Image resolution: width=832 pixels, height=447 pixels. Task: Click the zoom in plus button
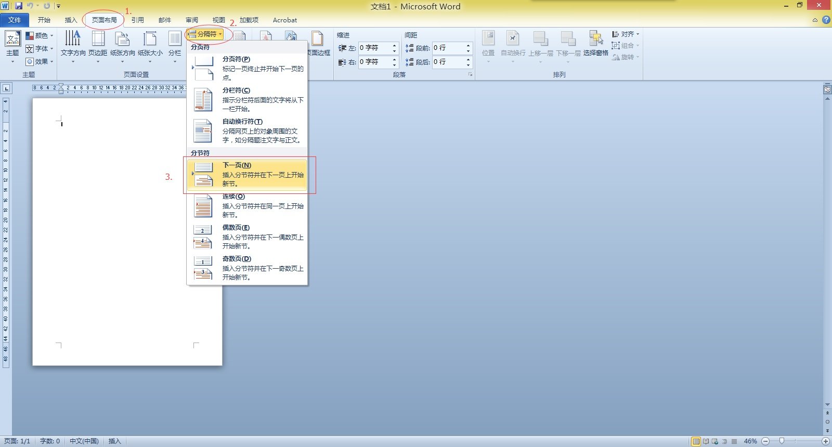(x=825, y=441)
